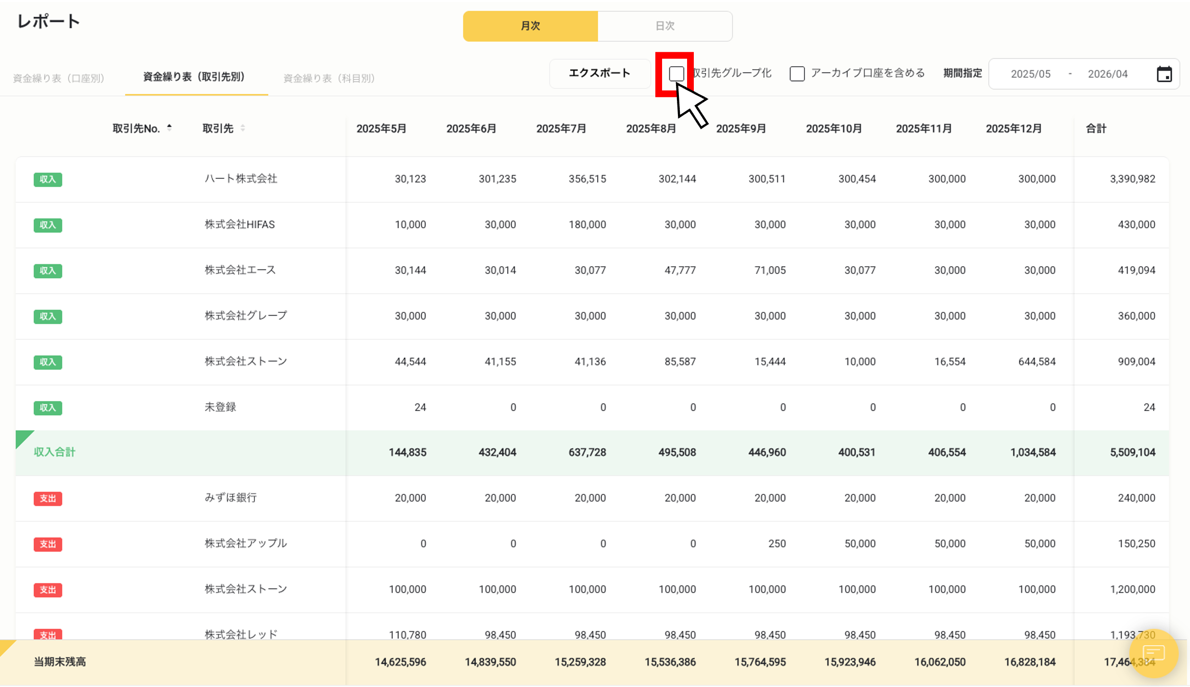Check アーカイブ口座を含める checkbox
This screenshot has height=687, width=1190.
tap(797, 74)
